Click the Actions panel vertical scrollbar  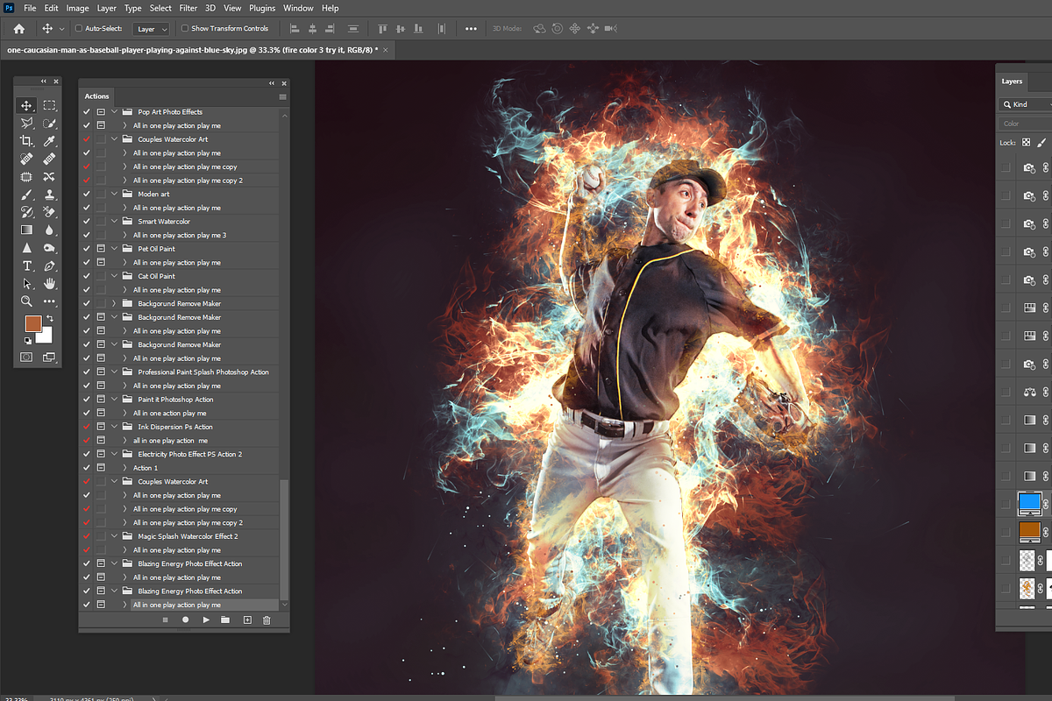[x=283, y=541]
